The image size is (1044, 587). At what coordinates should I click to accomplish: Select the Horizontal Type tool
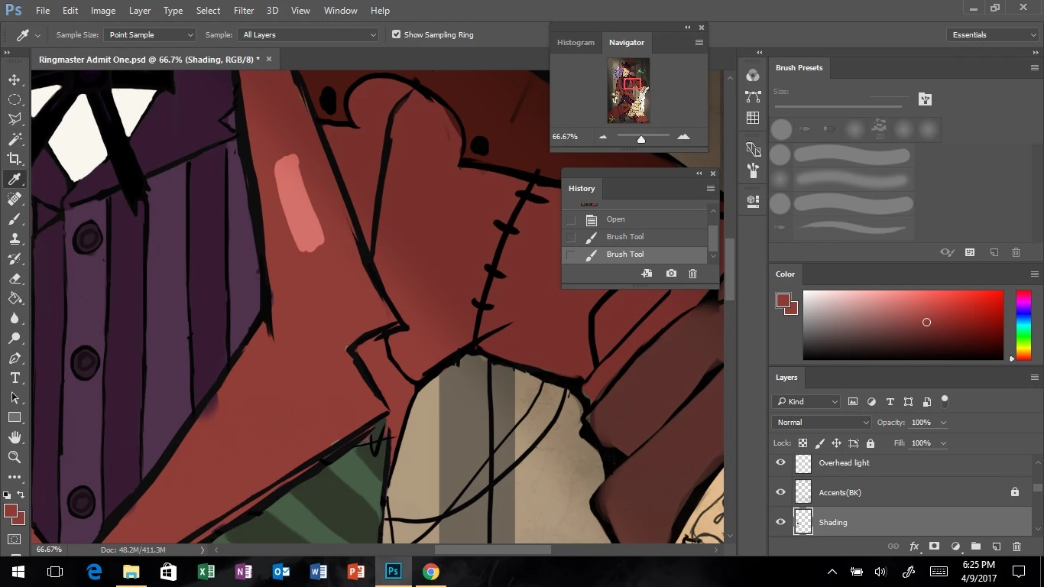[x=15, y=378]
